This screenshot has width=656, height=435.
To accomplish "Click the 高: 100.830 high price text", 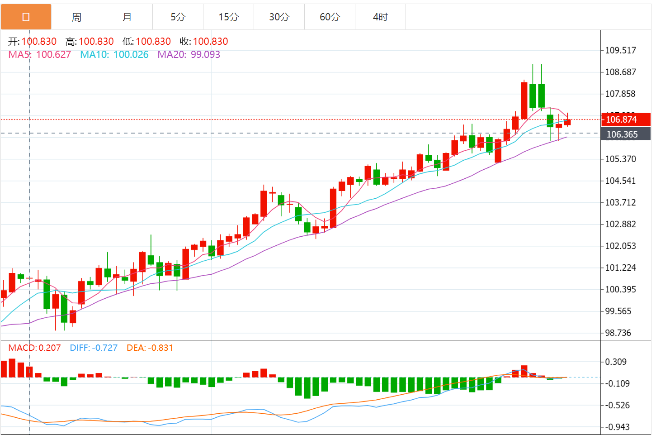I will 90,42.
